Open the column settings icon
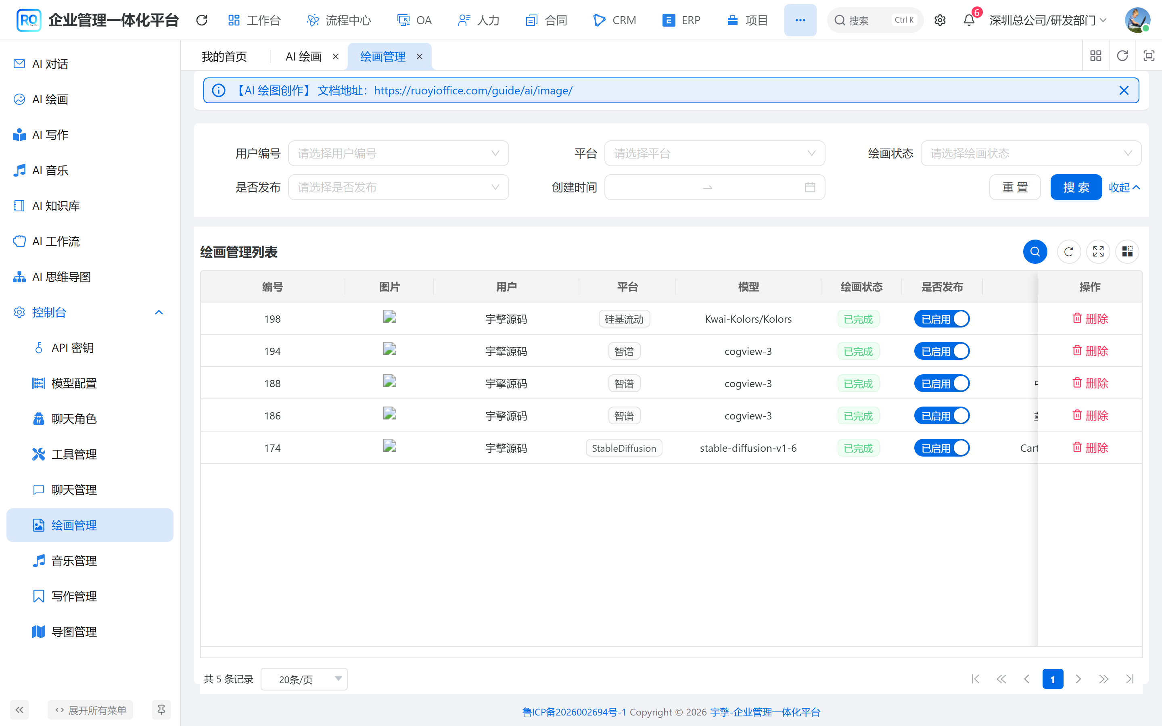The image size is (1162, 726). pyautogui.click(x=1127, y=252)
